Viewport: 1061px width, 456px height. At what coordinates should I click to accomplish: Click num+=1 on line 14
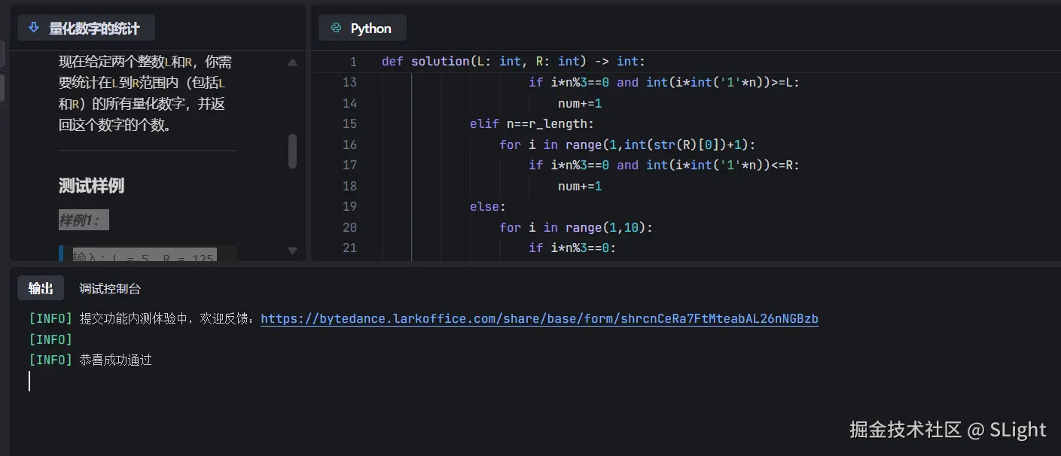coord(580,103)
